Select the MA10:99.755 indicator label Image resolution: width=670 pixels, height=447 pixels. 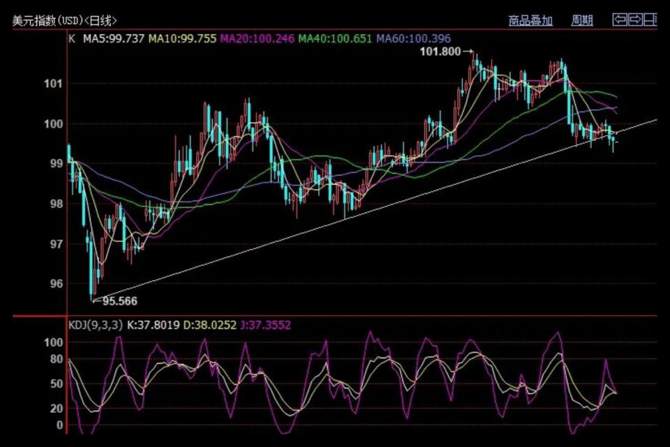click(182, 39)
